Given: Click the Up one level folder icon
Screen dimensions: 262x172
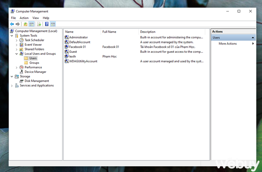Looking at the screenshot, I should coord(25,24).
